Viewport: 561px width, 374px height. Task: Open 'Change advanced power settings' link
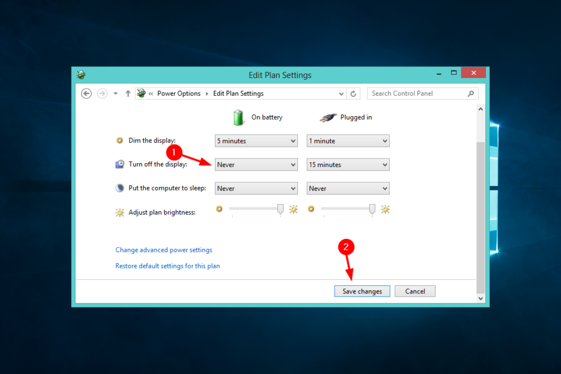pyautogui.click(x=164, y=250)
